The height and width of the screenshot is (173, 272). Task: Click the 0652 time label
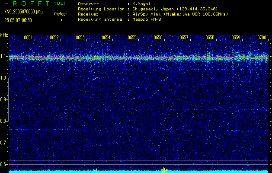tap(54, 38)
